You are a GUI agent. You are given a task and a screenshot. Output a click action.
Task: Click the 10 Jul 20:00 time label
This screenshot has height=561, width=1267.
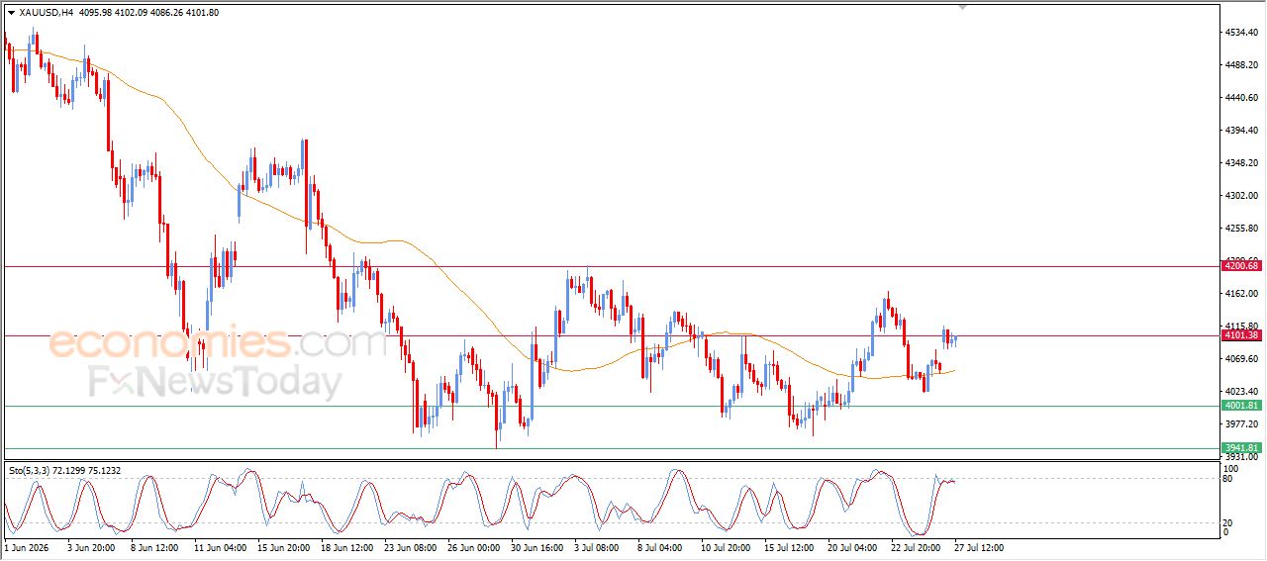726,547
